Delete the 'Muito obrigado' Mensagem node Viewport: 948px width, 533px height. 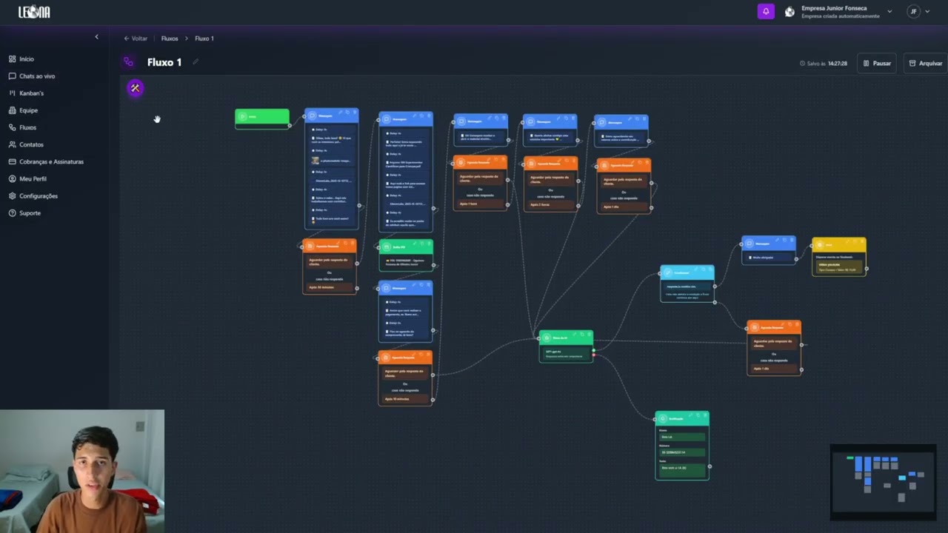click(792, 239)
